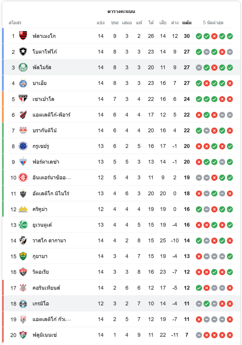Image resolution: width=242 pixels, height=345 pixels.
Task: Click Fluminense's oldest form result icon
Action: click(199, 335)
